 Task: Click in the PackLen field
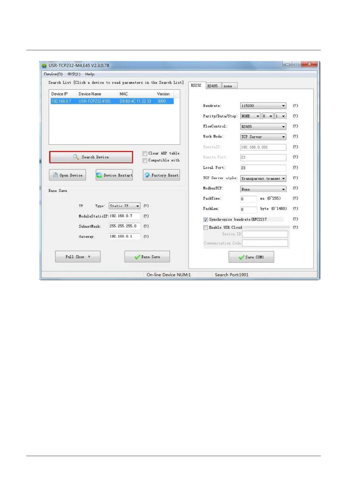249,209
